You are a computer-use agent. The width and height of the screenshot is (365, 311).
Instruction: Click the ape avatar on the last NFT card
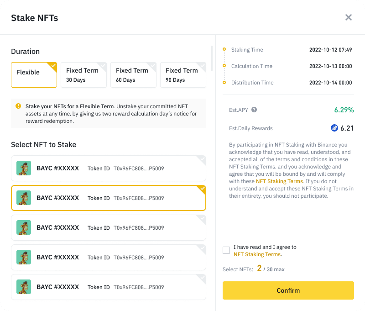[x=24, y=287]
